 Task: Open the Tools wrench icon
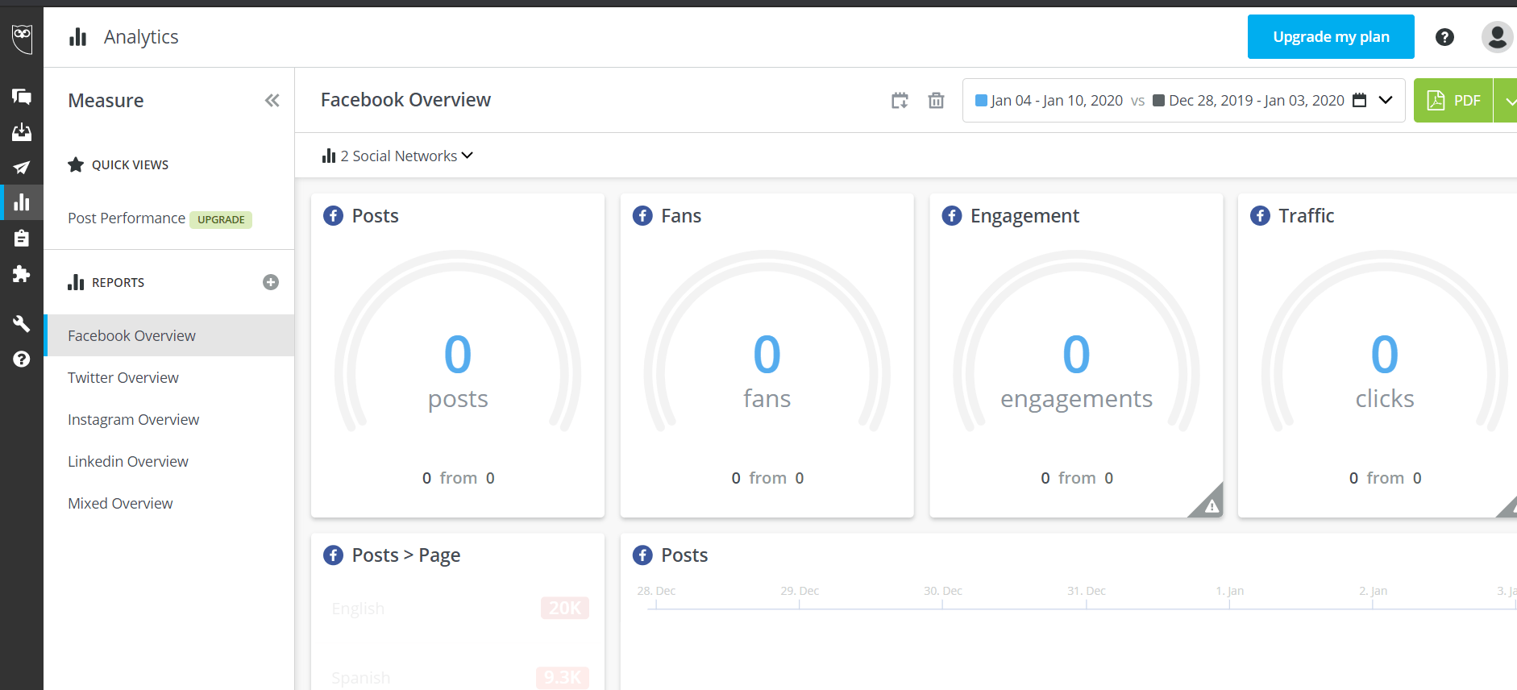coord(22,323)
